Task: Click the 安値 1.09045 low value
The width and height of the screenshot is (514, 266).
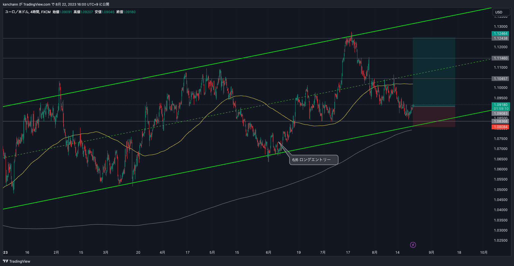Action: pyautogui.click(x=104, y=12)
